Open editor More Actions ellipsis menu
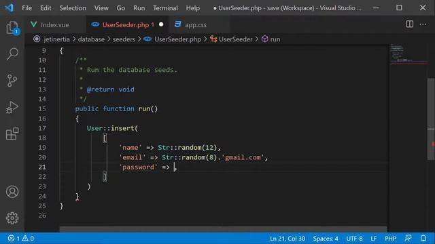Viewport: 435px width, 244px height. point(423,24)
